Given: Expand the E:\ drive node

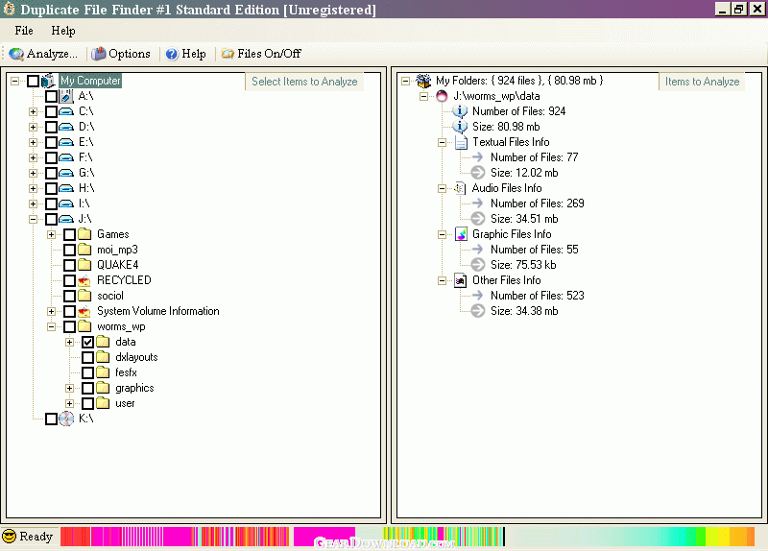Looking at the screenshot, I should 33,142.
